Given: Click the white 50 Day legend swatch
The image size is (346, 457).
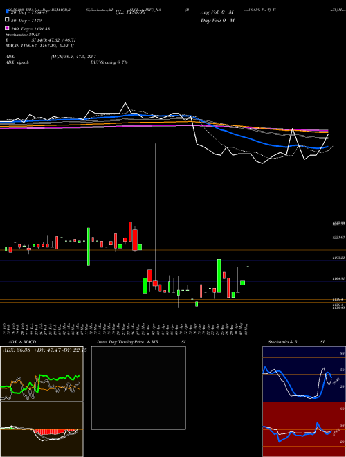Looking at the screenshot, I should [7, 20].
